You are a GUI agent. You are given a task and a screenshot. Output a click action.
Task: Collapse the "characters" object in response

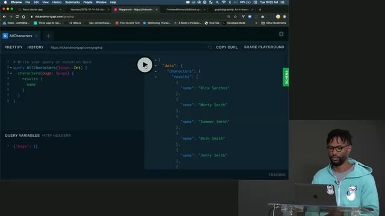[x=156, y=71]
